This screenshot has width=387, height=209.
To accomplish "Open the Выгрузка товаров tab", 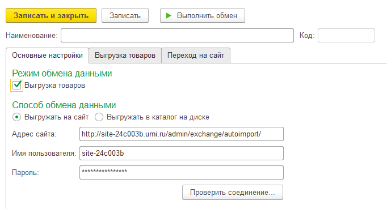I will (x=125, y=55).
